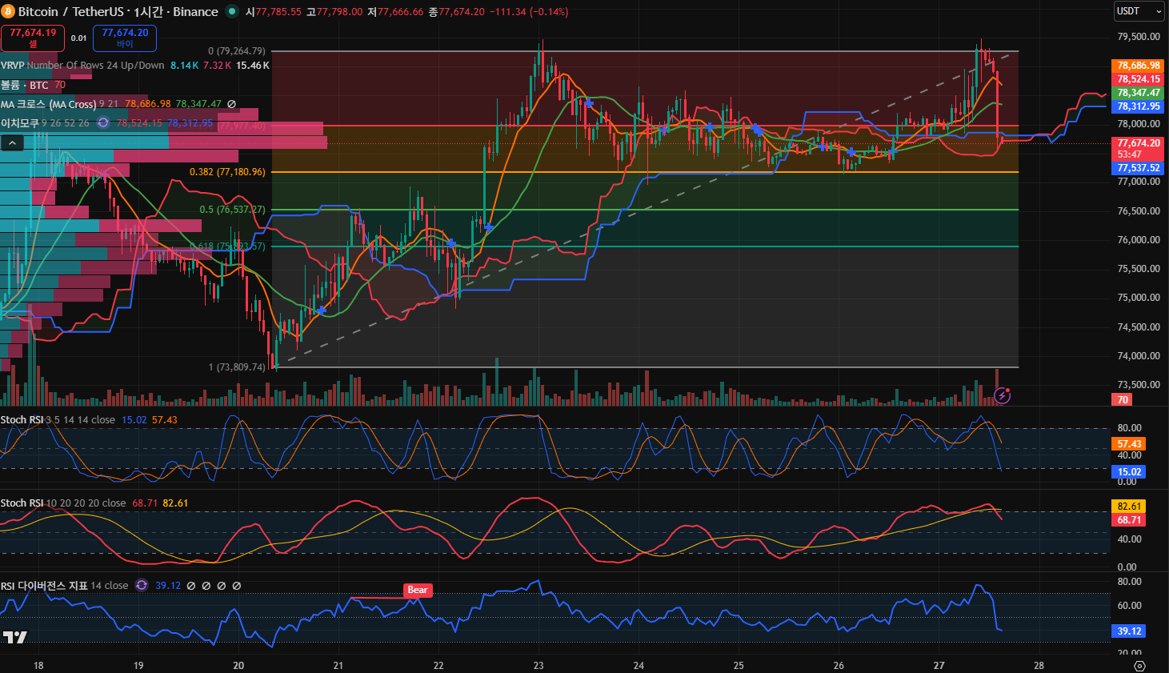The width and height of the screenshot is (1169, 673).
Task: Click the RSI 39.12 axis label
Action: pyautogui.click(x=1129, y=631)
